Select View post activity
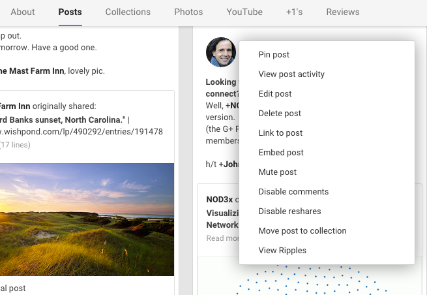427x295 pixels. click(x=327, y=74)
